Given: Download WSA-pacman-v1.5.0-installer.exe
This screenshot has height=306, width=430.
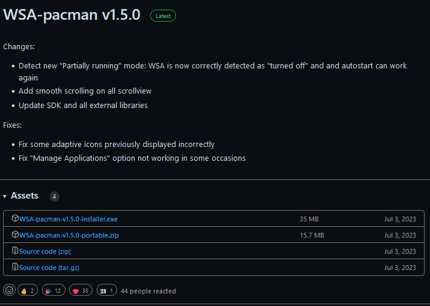Looking at the screenshot, I should click(68, 219).
